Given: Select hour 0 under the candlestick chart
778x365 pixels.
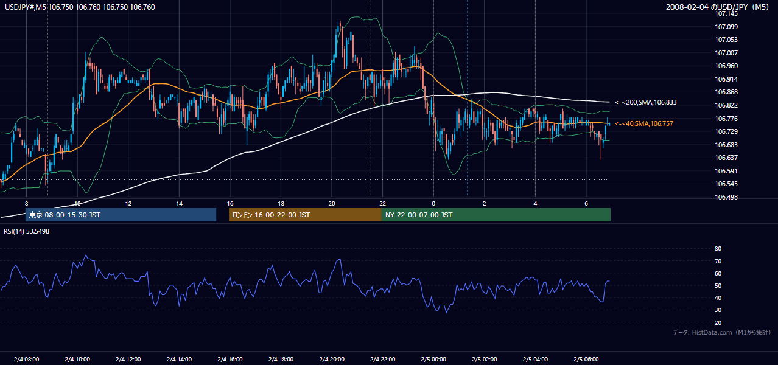Looking at the screenshot, I should coord(433,203).
